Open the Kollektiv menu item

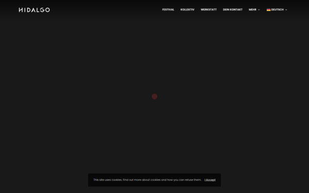click(187, 10)
